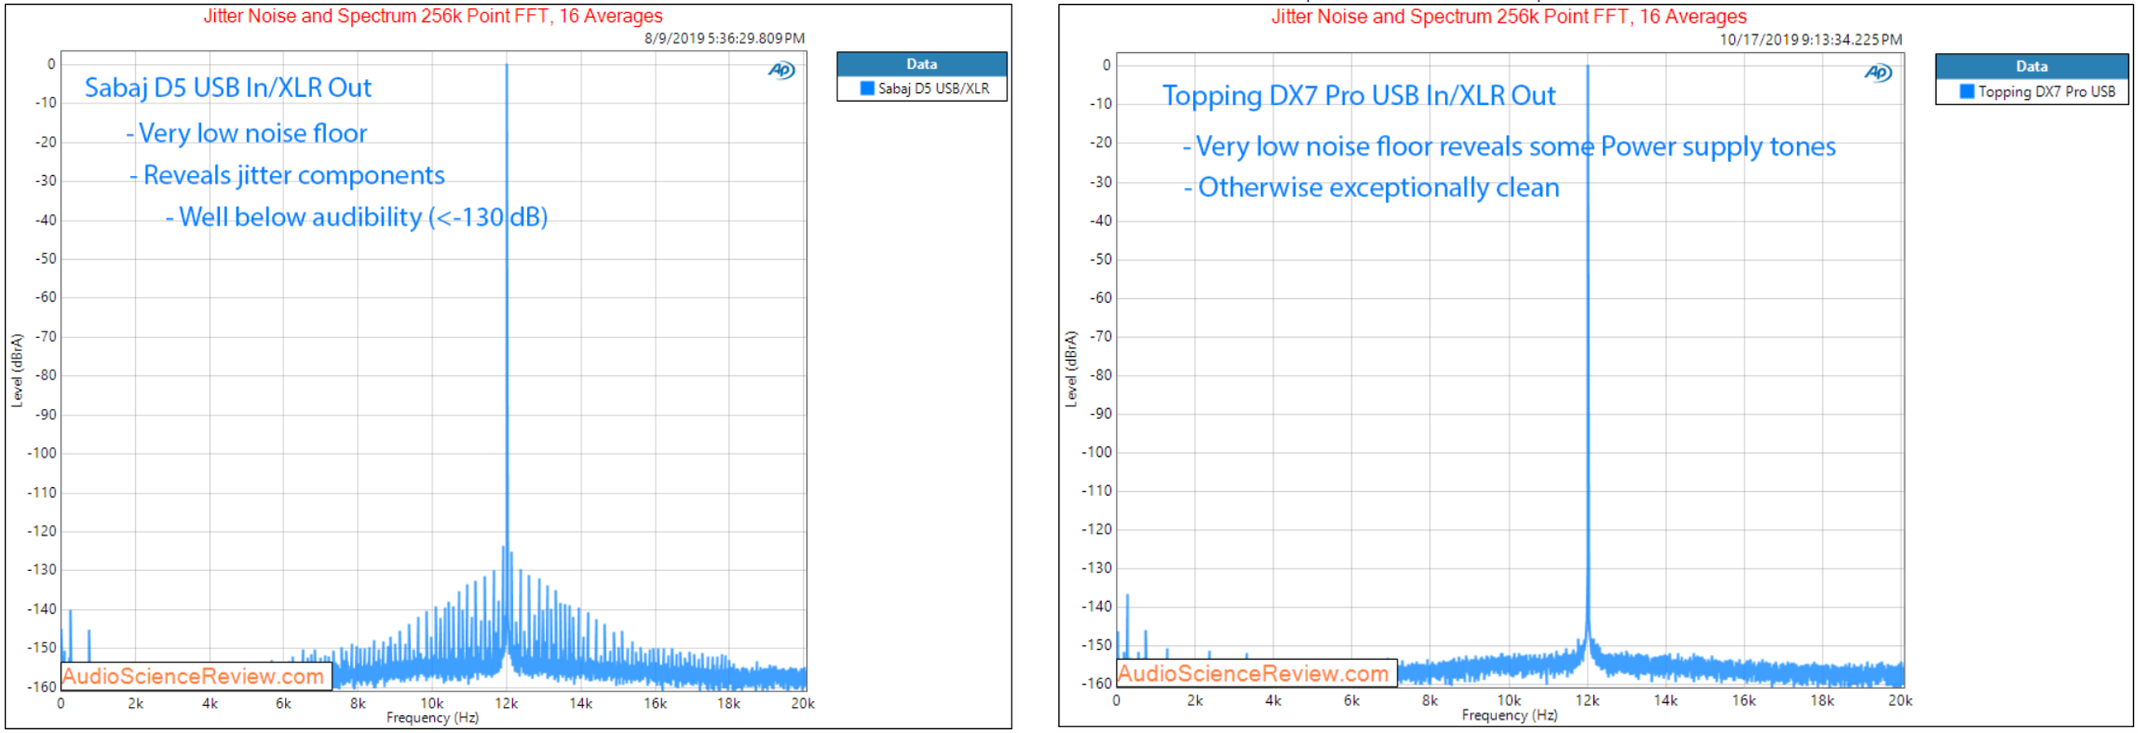Click the 12k tick label on Topping graph
This screenshot has width=2138, height=733.
1587,701
